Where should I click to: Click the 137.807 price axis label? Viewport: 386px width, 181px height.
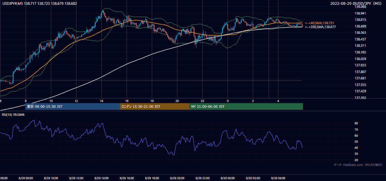tap(360, 72)
